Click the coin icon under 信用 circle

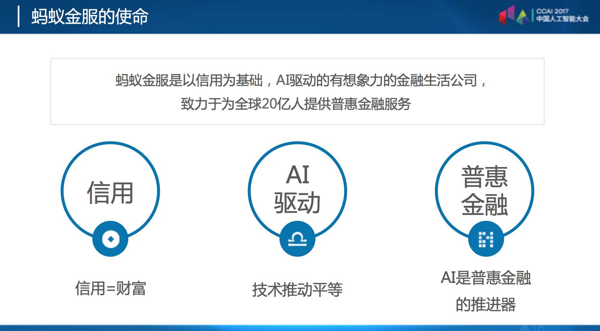pos(110,239)
